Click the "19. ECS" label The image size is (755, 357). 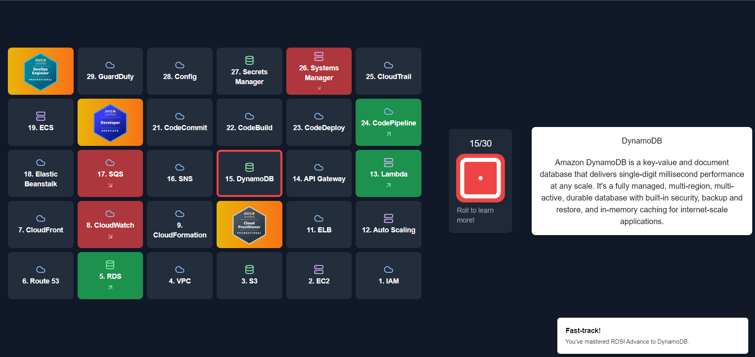tap(41, 128)
